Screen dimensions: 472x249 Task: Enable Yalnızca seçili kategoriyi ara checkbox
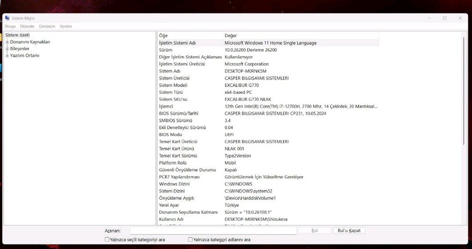tap(107, 240)
